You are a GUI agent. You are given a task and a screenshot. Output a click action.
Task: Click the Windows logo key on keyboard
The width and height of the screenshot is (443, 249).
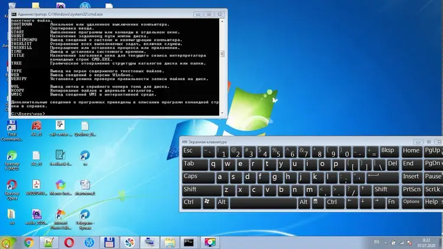209,203
